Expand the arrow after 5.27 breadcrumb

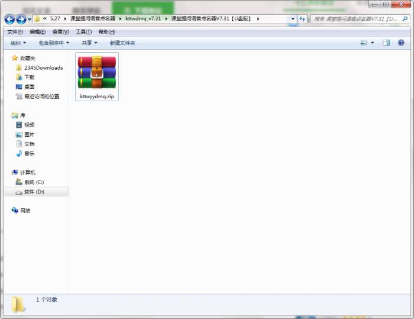65,19
